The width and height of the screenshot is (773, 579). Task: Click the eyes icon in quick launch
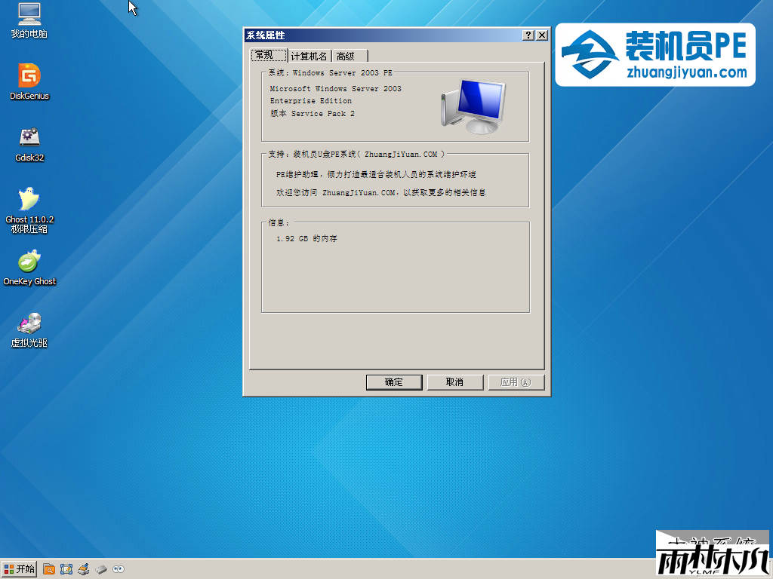[119, 569]
